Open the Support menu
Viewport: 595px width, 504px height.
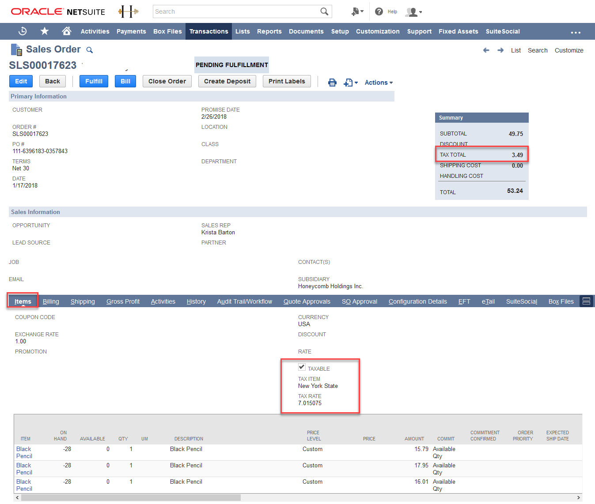(x=419, y=31)
